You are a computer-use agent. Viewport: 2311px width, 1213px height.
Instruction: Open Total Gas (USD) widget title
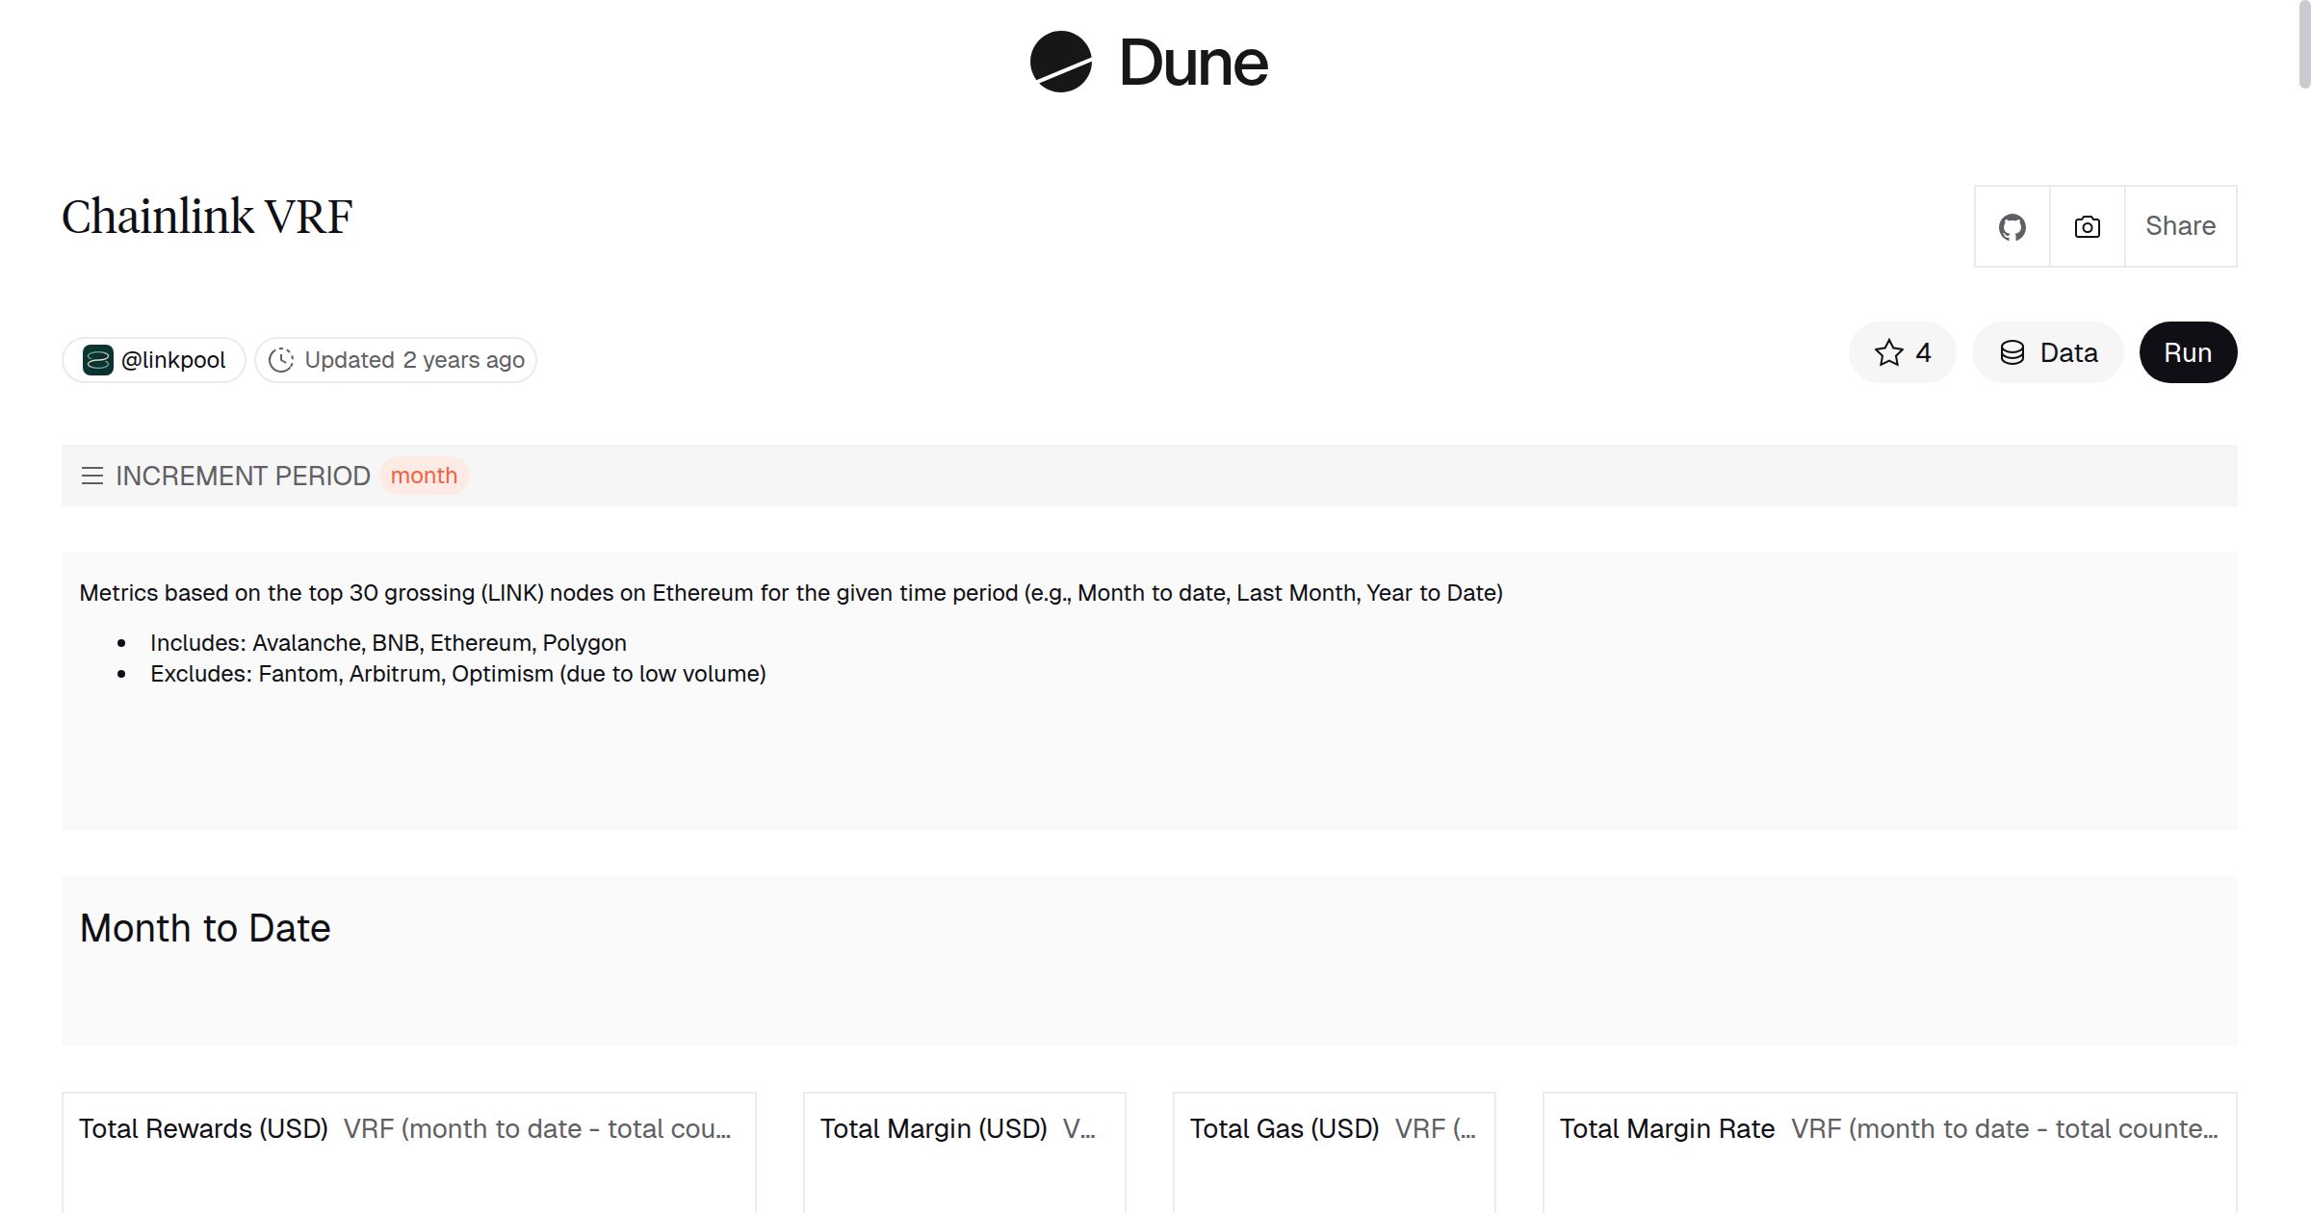1285,1128
